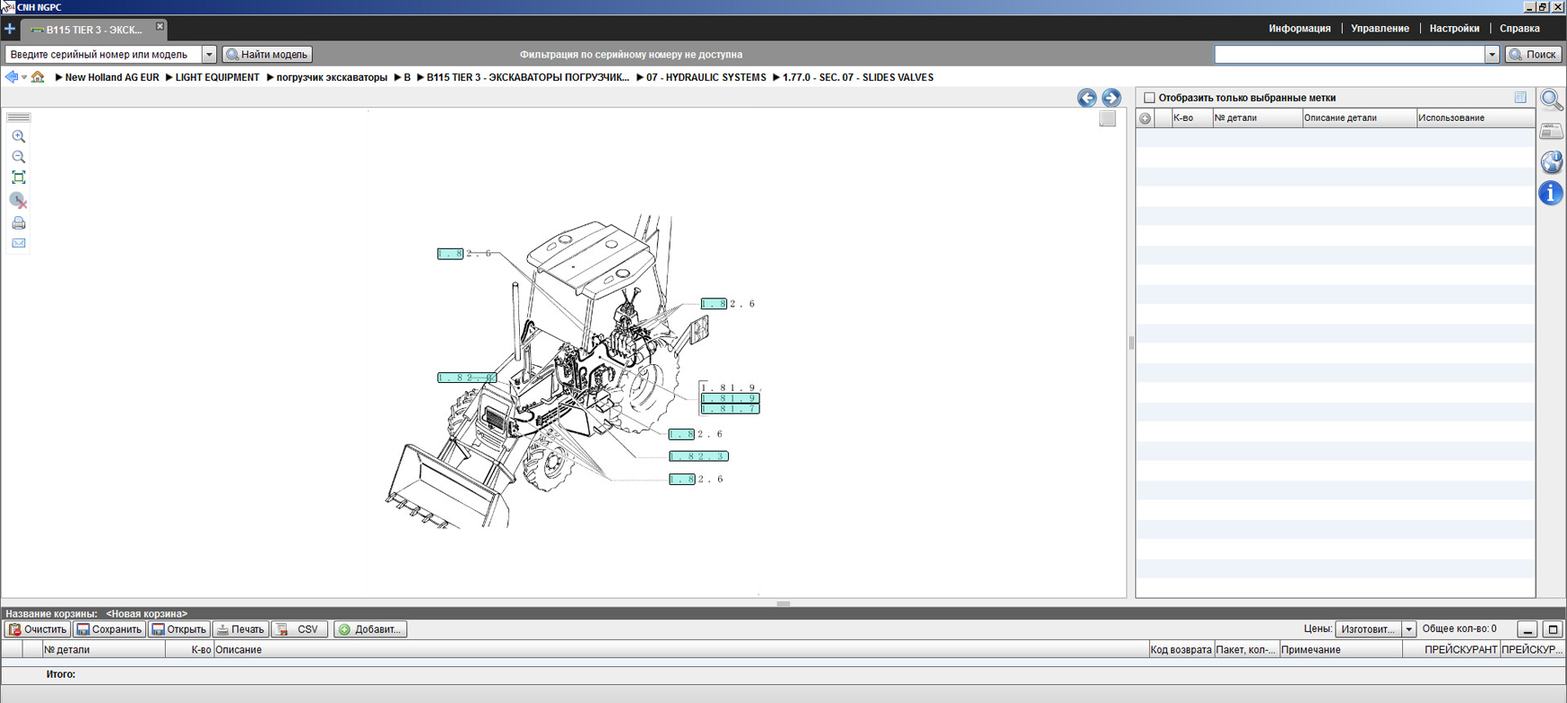Click the 1.82.3 callout label on diagram
The image size is (1567, 703).
pos(698,456)
